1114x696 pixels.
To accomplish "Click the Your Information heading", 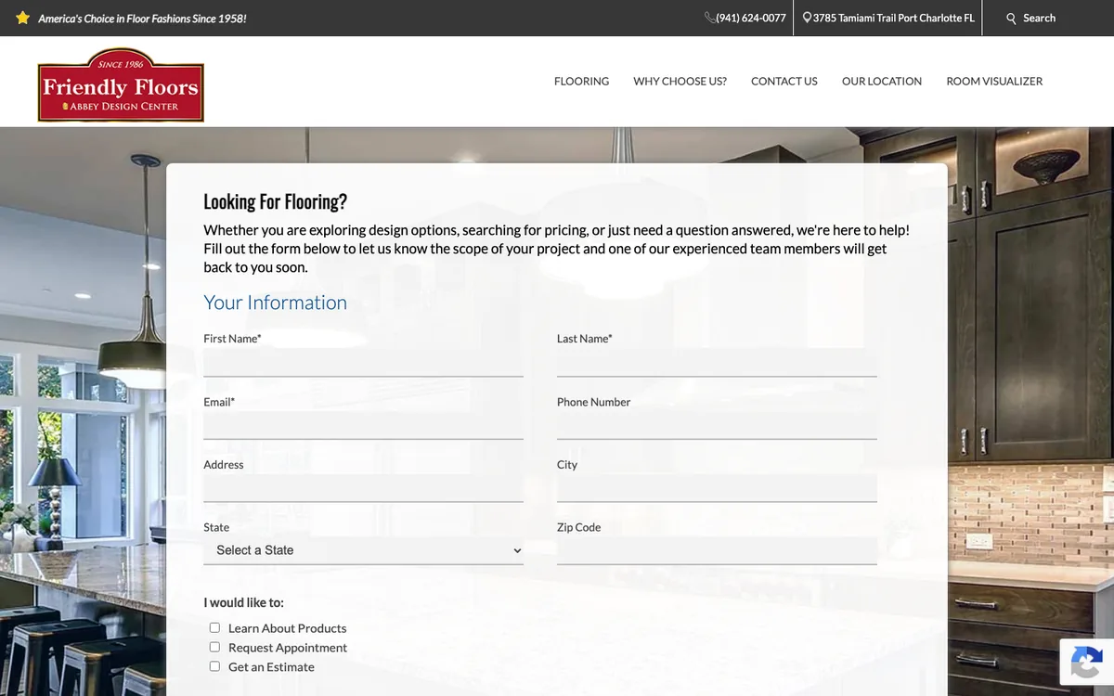I will (275, 303).
